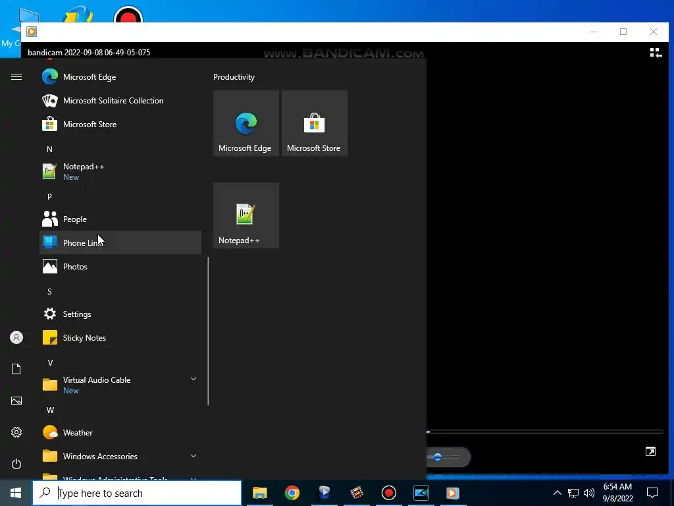Launch Sticky Notes
This screenshot has width=674, height=506.
[120, 338]
